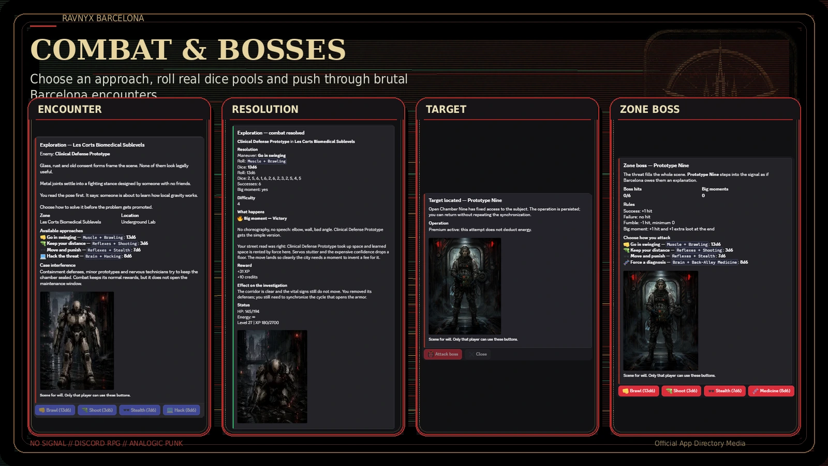Click the Shoot (3d6) button in Encounter card

[x=97, y=410]
